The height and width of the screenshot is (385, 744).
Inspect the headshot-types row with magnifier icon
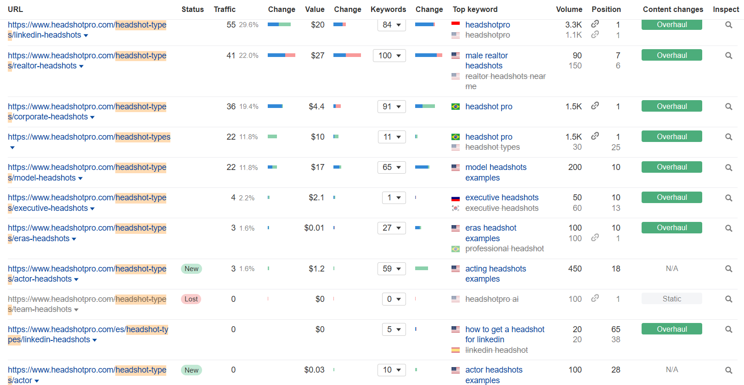tap(728, 137)
